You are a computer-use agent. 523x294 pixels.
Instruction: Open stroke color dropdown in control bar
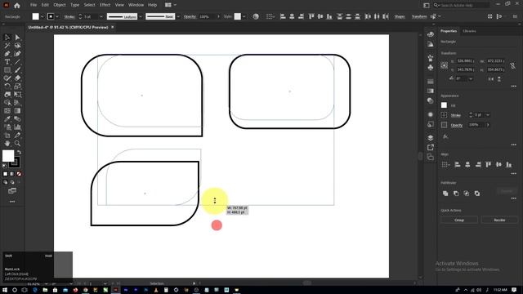click(x=57, y=16)
